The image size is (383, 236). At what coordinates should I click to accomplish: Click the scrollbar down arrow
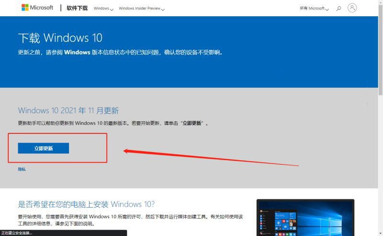[x=380, y=233]
